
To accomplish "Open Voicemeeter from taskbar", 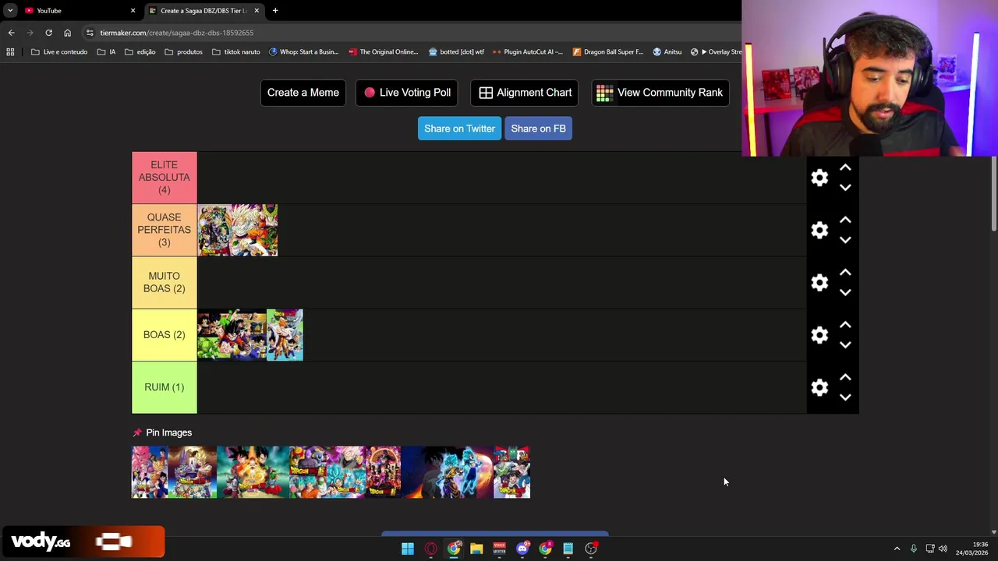I will [499, 549].
